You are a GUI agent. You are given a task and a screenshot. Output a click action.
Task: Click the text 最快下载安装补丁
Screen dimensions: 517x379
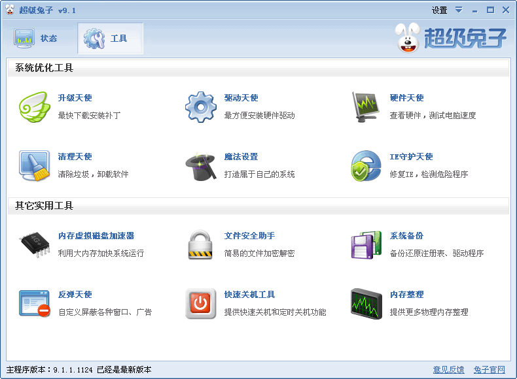(x=90, y=116)
